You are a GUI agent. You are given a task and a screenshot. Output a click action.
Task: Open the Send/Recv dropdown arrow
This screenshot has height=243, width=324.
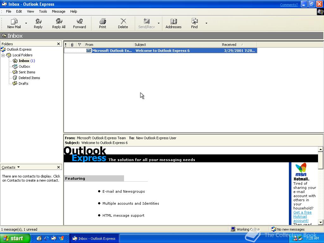(x=159, y=23)
